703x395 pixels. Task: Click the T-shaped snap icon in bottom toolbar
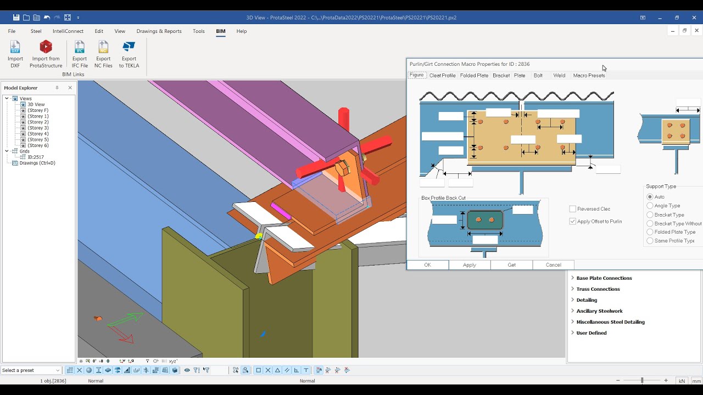point(306,370)
